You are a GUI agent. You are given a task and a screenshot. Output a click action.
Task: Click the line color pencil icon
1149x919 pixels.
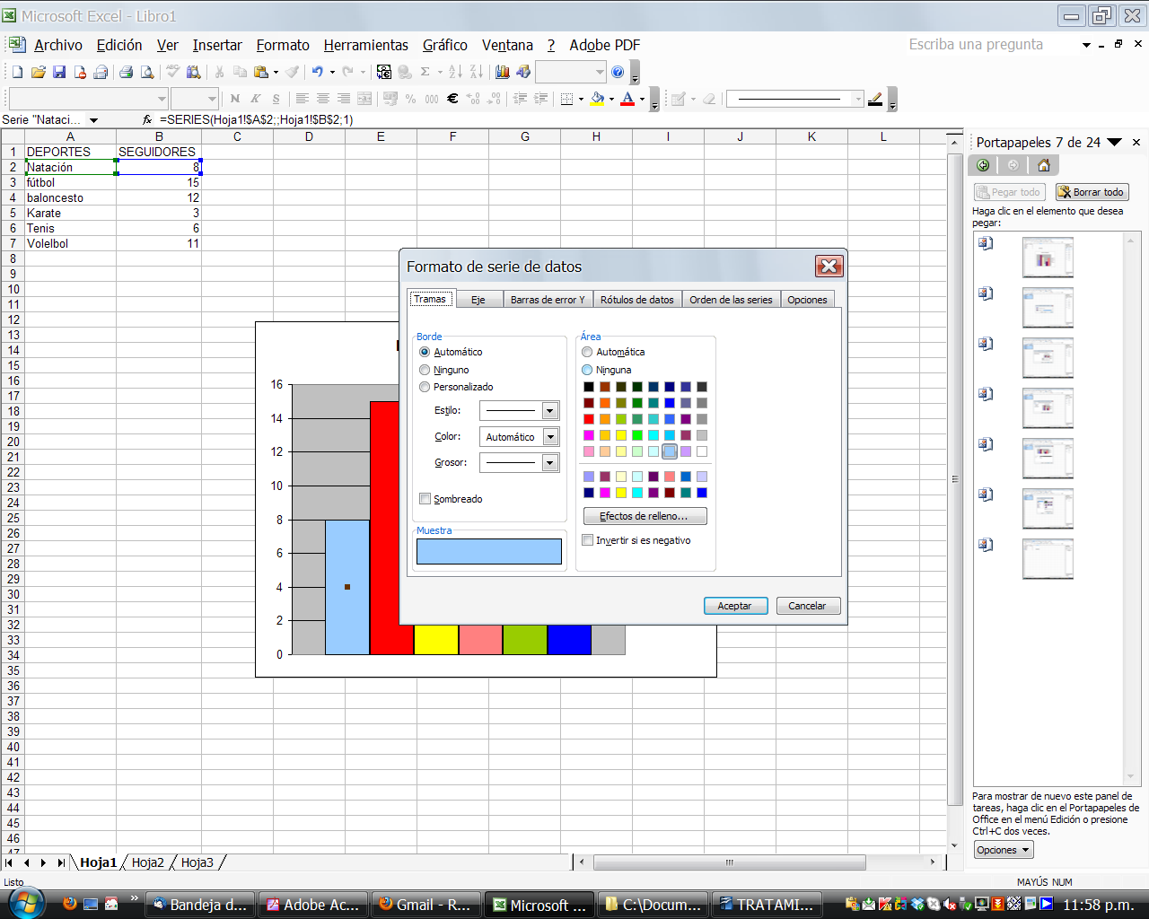tap(875, 99)
